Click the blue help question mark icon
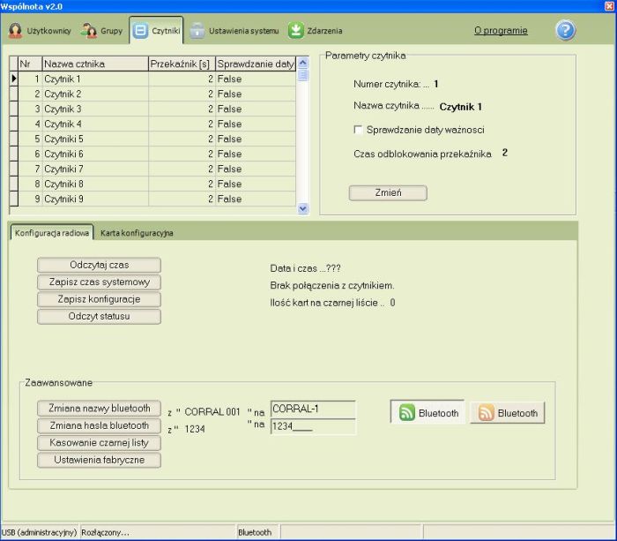Viewport: 617px width, 541px height. [565, 30]
